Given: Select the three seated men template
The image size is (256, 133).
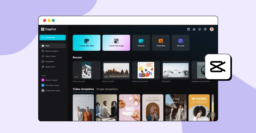Looking at the screenshot, I should pos(106,108).
